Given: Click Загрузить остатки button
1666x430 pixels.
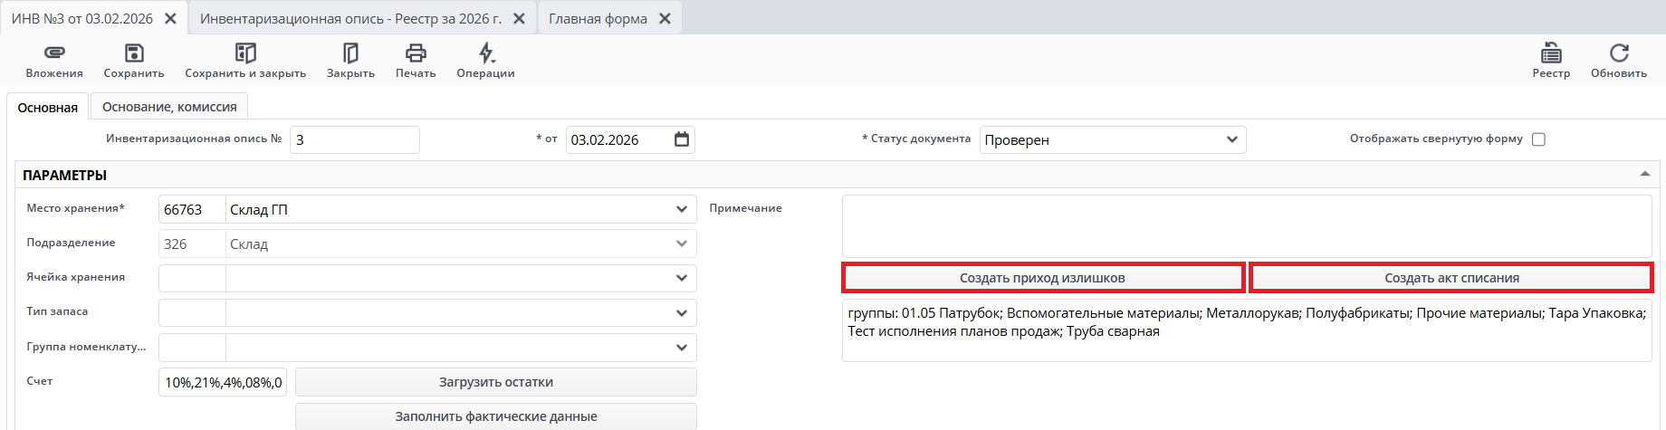Looking at the screenshot, I should click(495, 382).
